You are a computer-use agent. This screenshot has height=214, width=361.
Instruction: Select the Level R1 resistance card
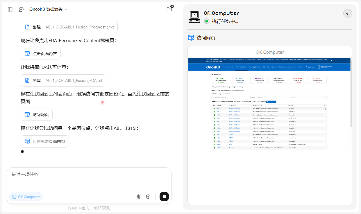point(298,80)
